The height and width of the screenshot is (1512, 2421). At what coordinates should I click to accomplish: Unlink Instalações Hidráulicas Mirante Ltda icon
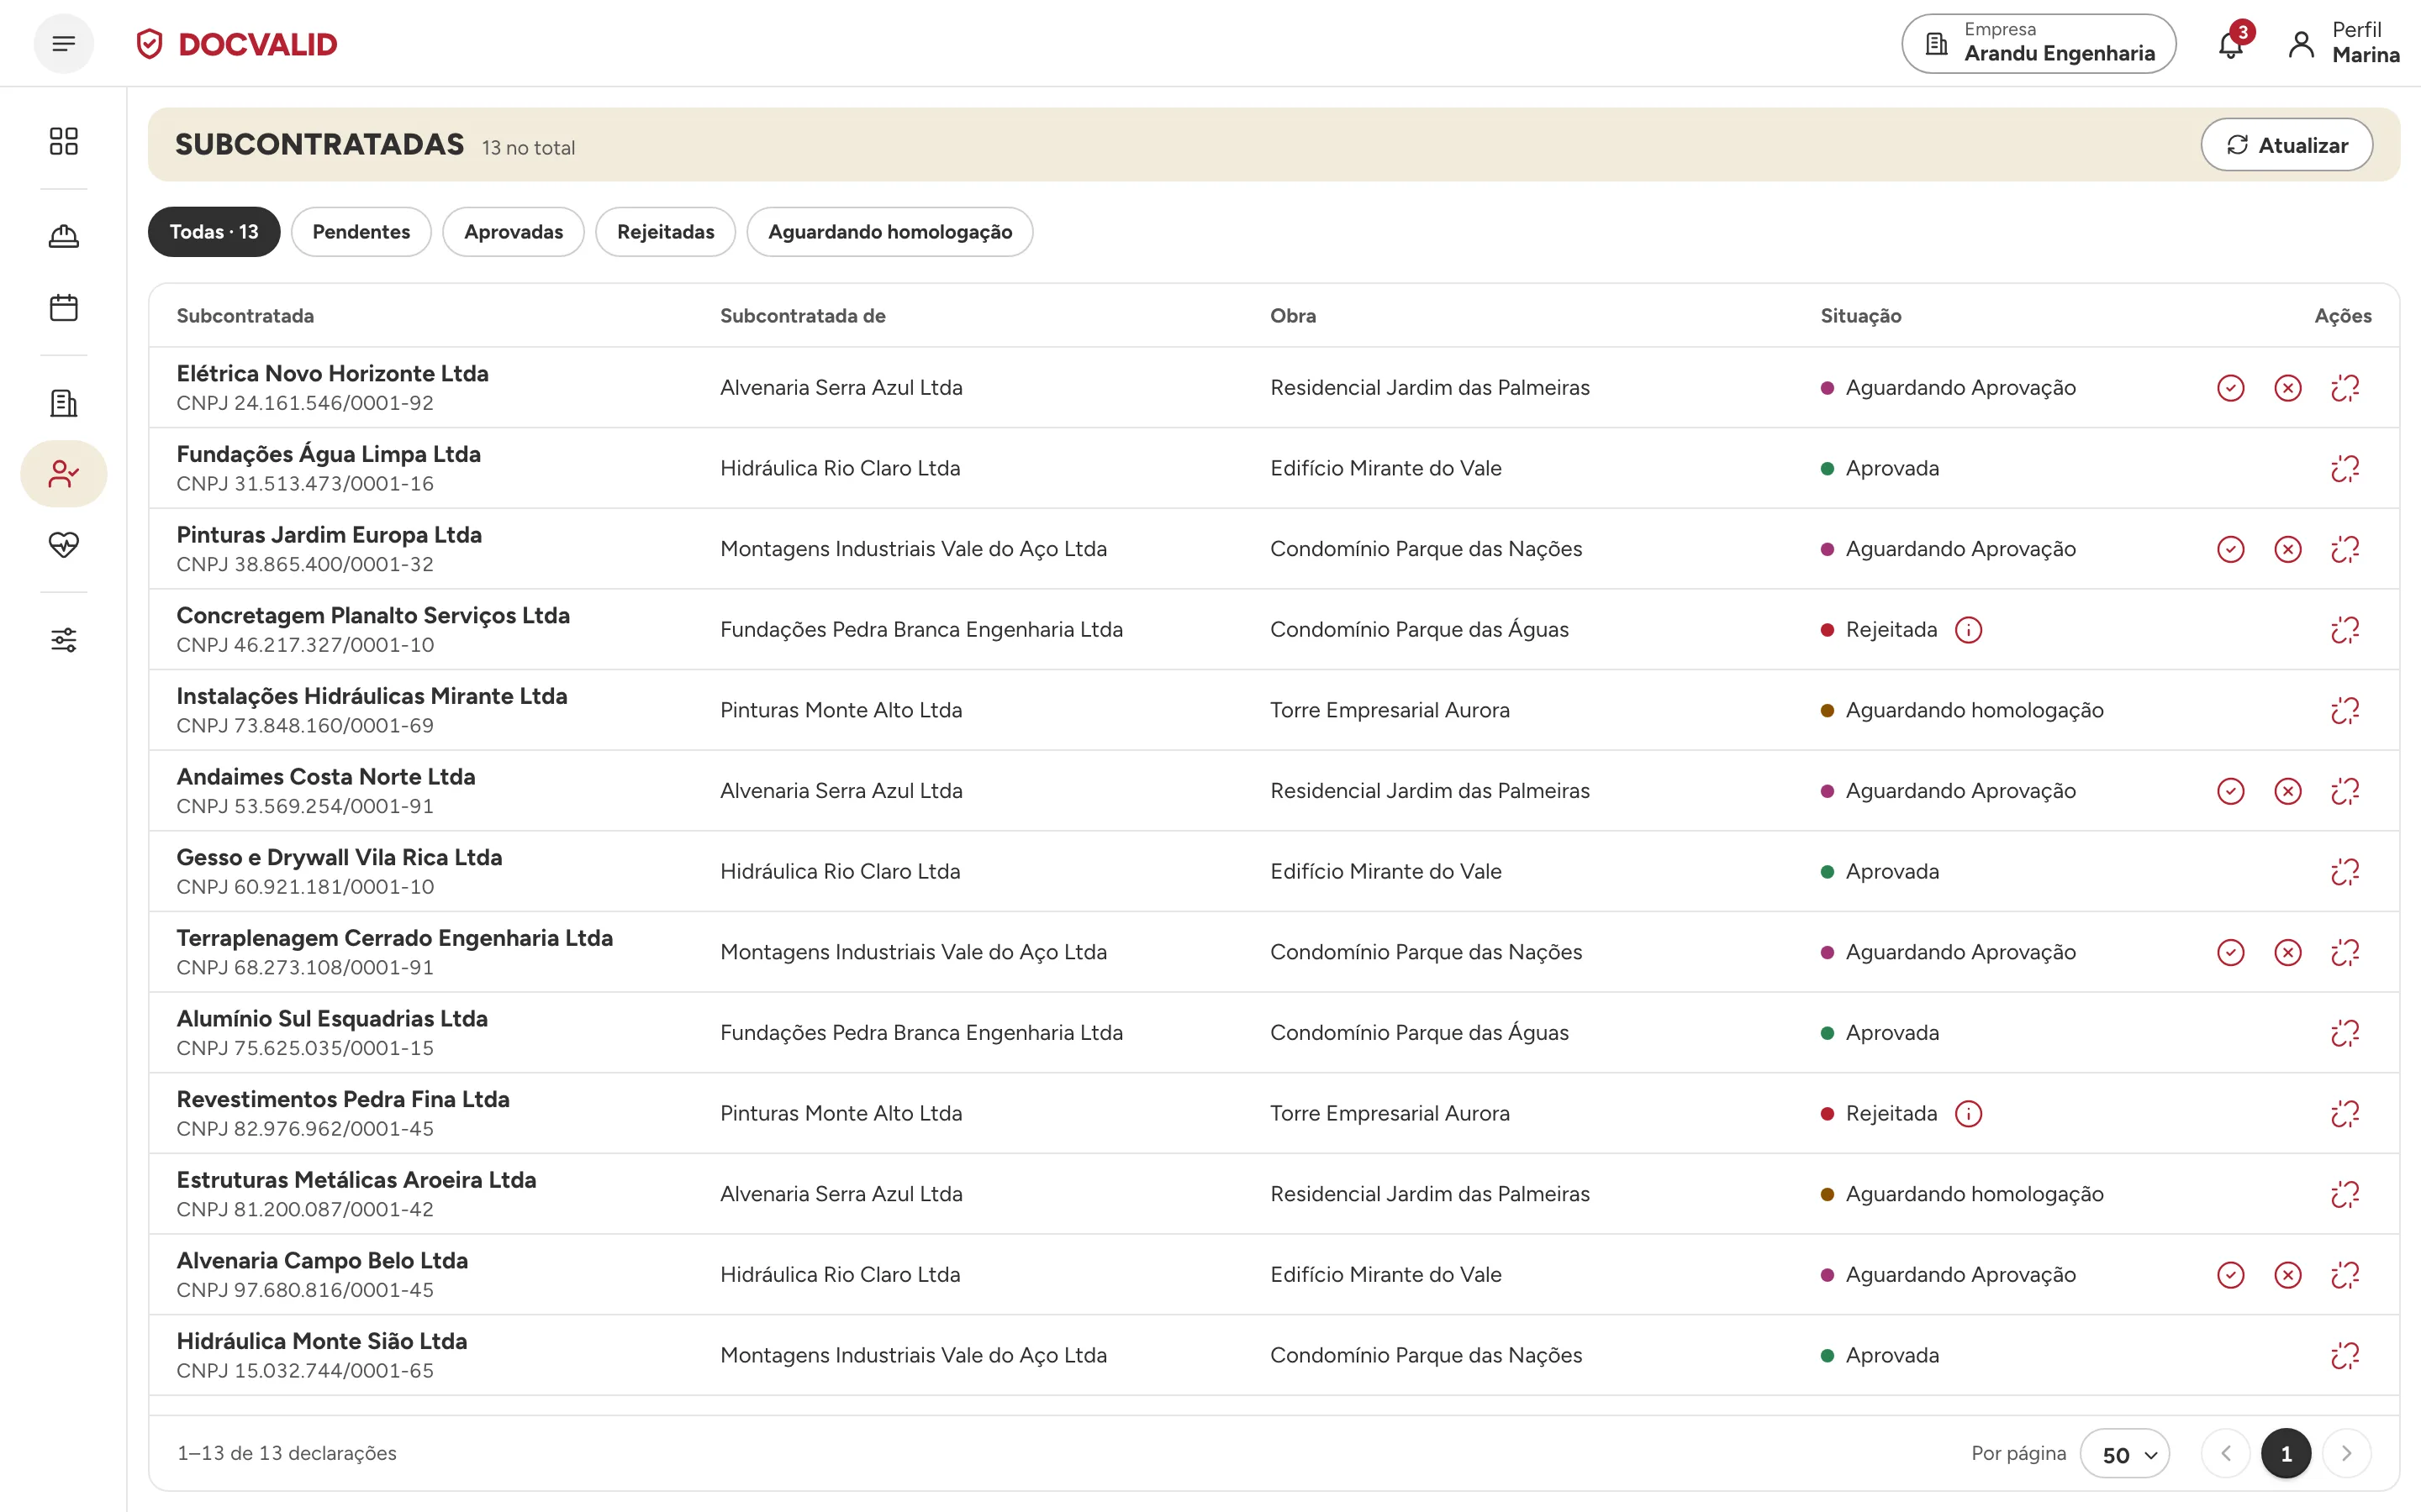pyautogui.click(x=2345, y=710)
